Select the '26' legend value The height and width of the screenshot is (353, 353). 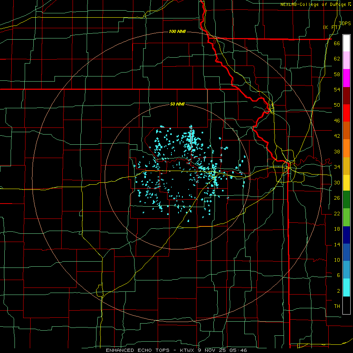(x=337, y=198)
